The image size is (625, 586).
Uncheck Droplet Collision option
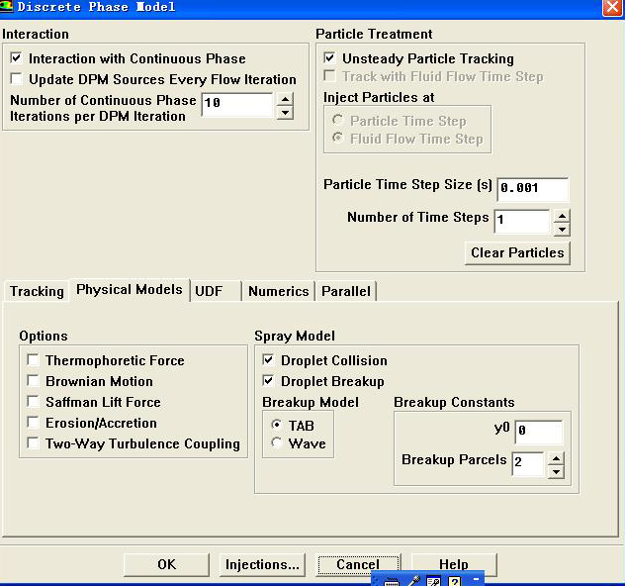click(269, 360)
